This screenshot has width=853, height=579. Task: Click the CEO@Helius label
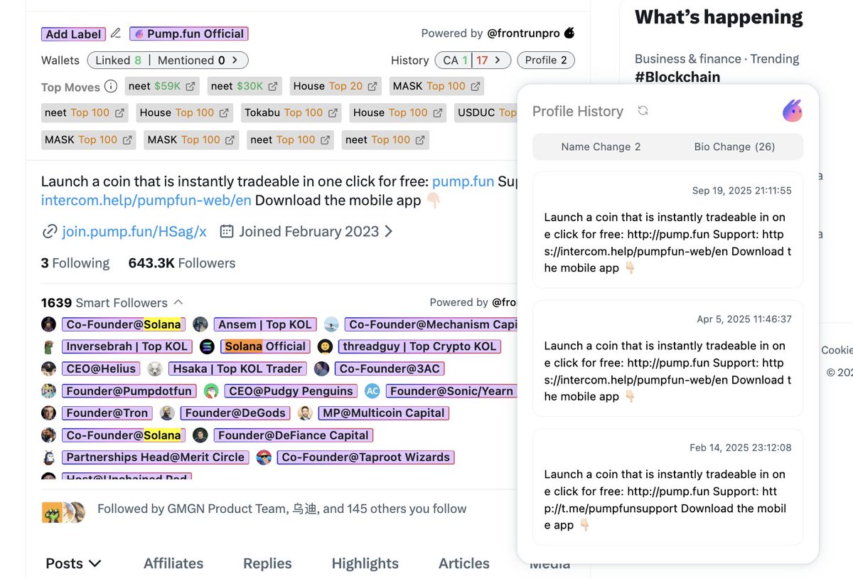coord(101,368)
